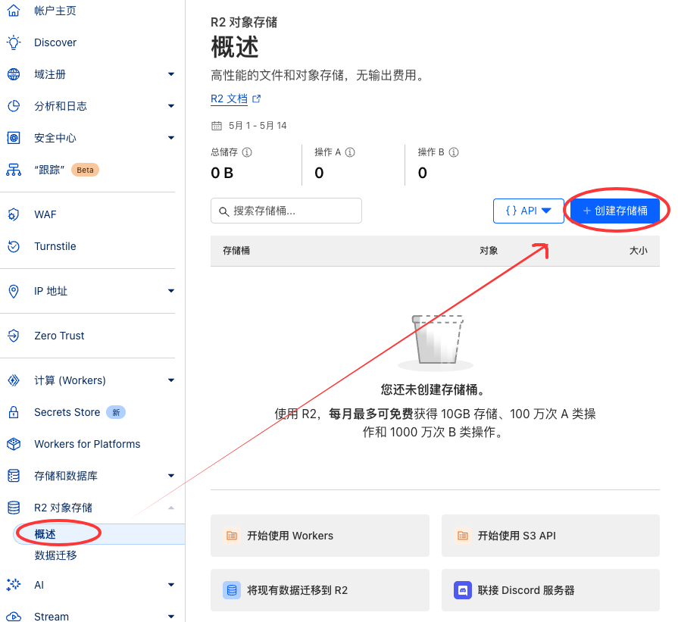This screenshot has height=622, width=678.
Task: Click the Workers compute diamond icon
Action: (14, 380)
